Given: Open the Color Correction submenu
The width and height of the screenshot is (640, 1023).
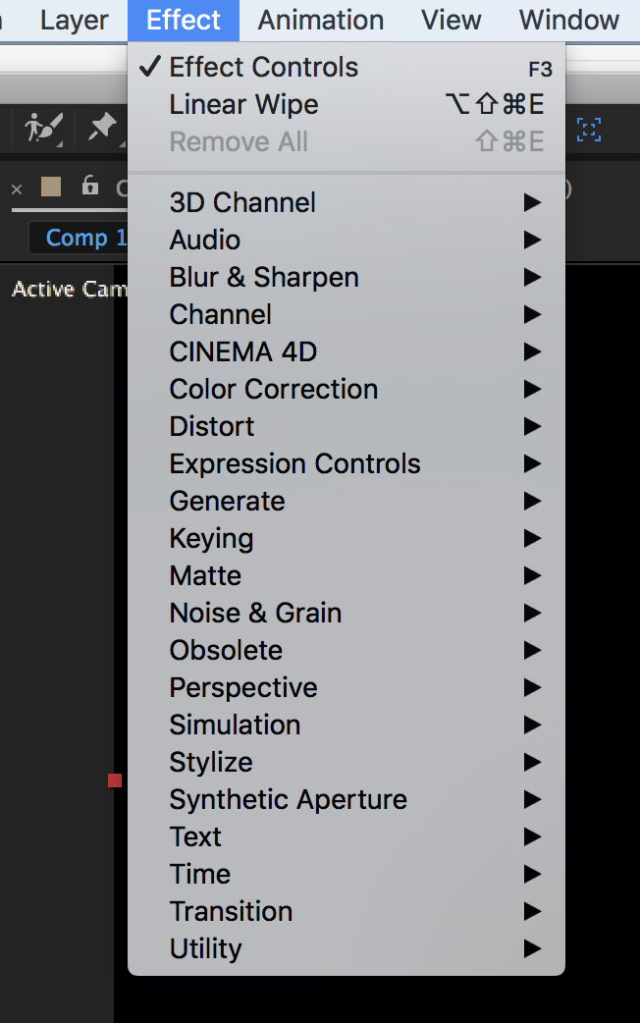Looking at the screenshot, I should coord(273,390).
